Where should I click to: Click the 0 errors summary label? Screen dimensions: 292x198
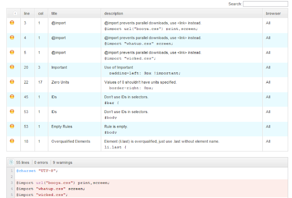pyautogui.click(x=41, y=163)
